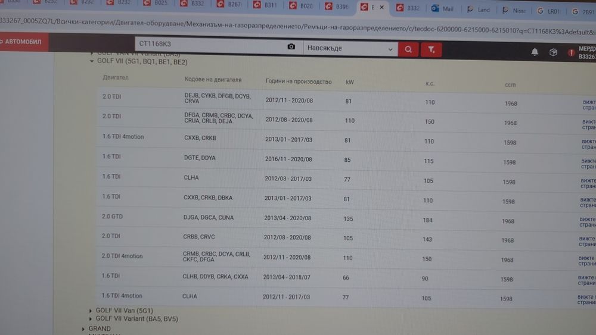Click the 66 kW value
Image resolution: width=596 pixels, height=335 pixels.
[346, 278]
